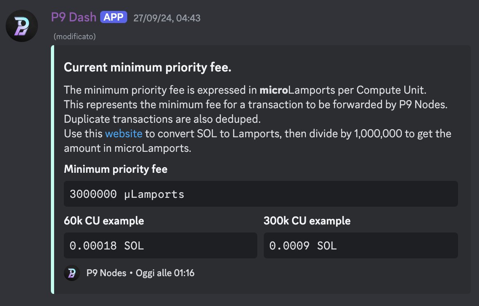
Task: Select the 3000000 µLamports code block
Action: point(261,194)
